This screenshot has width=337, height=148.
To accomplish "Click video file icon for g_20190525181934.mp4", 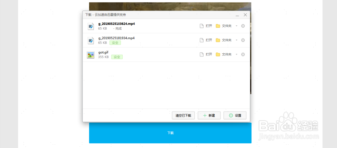I will pos(91,40).
